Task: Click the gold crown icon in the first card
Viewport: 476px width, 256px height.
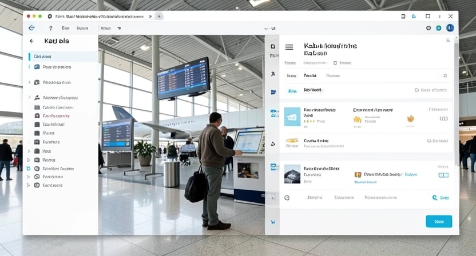Action: tap(358, 119)
